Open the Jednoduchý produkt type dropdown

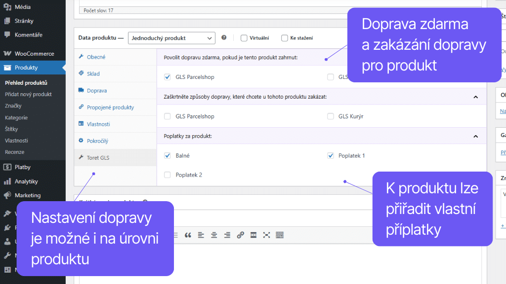click(x=171, y=37)
